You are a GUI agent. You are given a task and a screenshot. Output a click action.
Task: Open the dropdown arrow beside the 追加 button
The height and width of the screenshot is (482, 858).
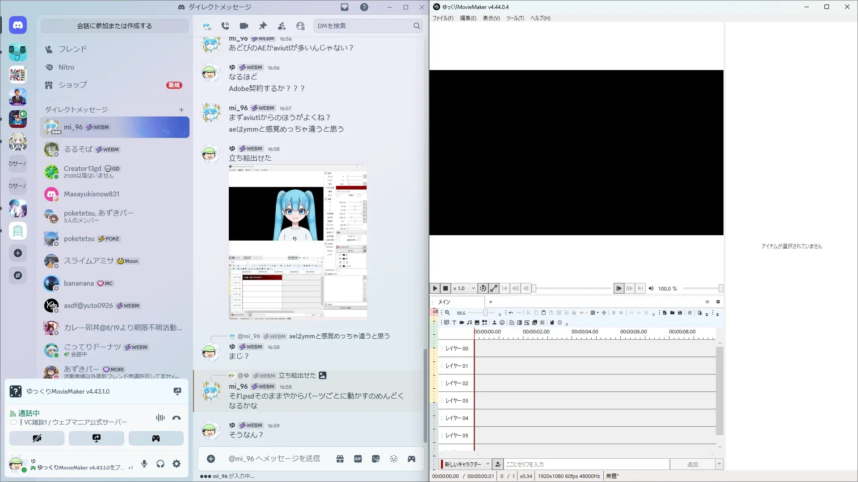click(x=719, y=464)
